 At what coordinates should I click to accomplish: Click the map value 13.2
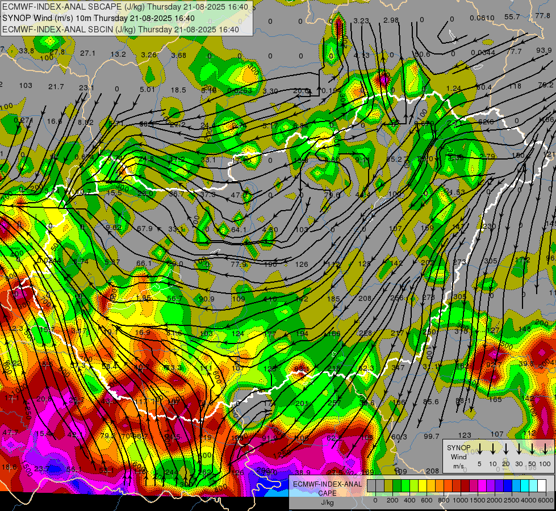click(x=118, y=55)
